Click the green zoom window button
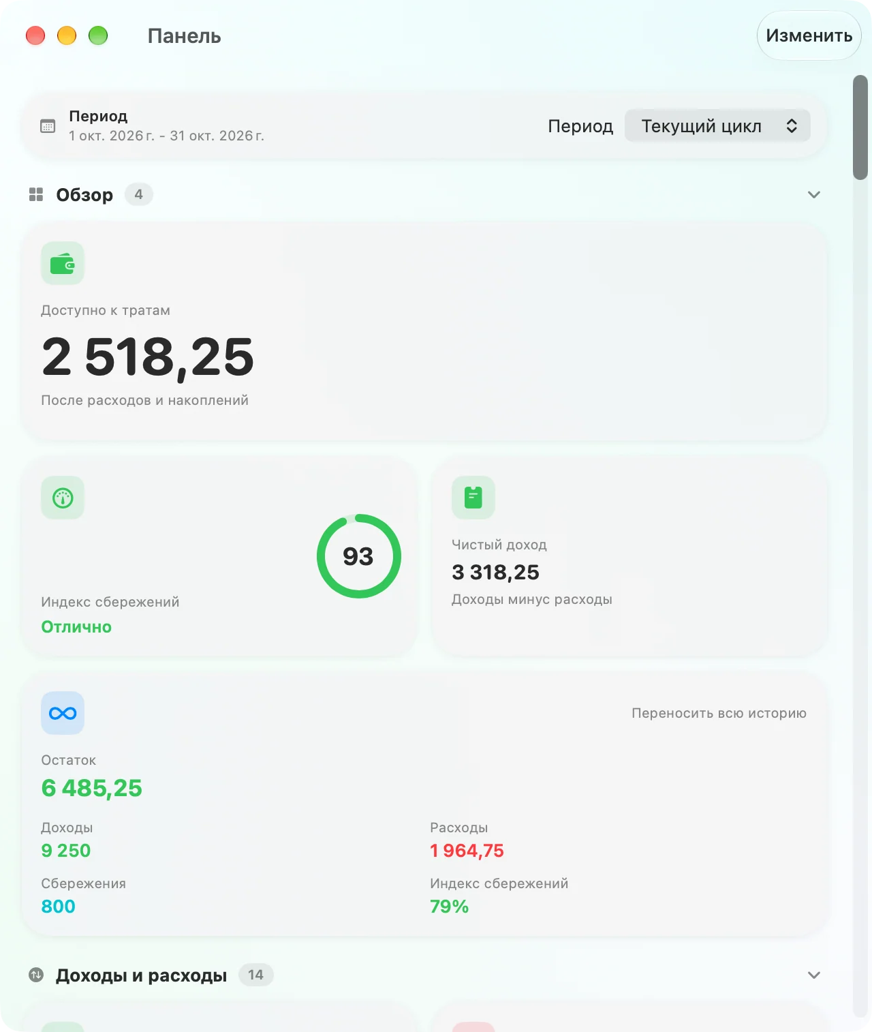Image resolution: width=872 pixels, height=1032 pixels. (x=98, y=35)
